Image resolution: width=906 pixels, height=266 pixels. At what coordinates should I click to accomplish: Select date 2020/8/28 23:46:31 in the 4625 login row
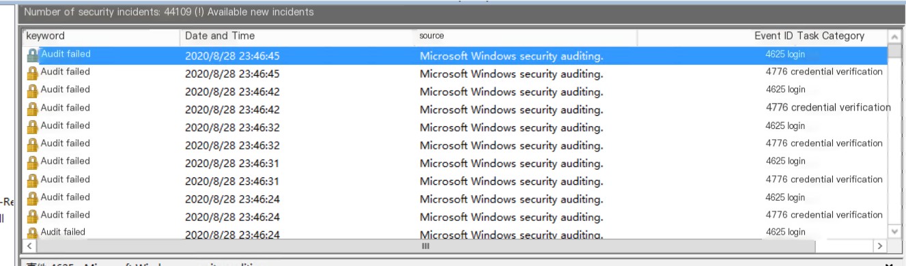[x=232, y=163]
